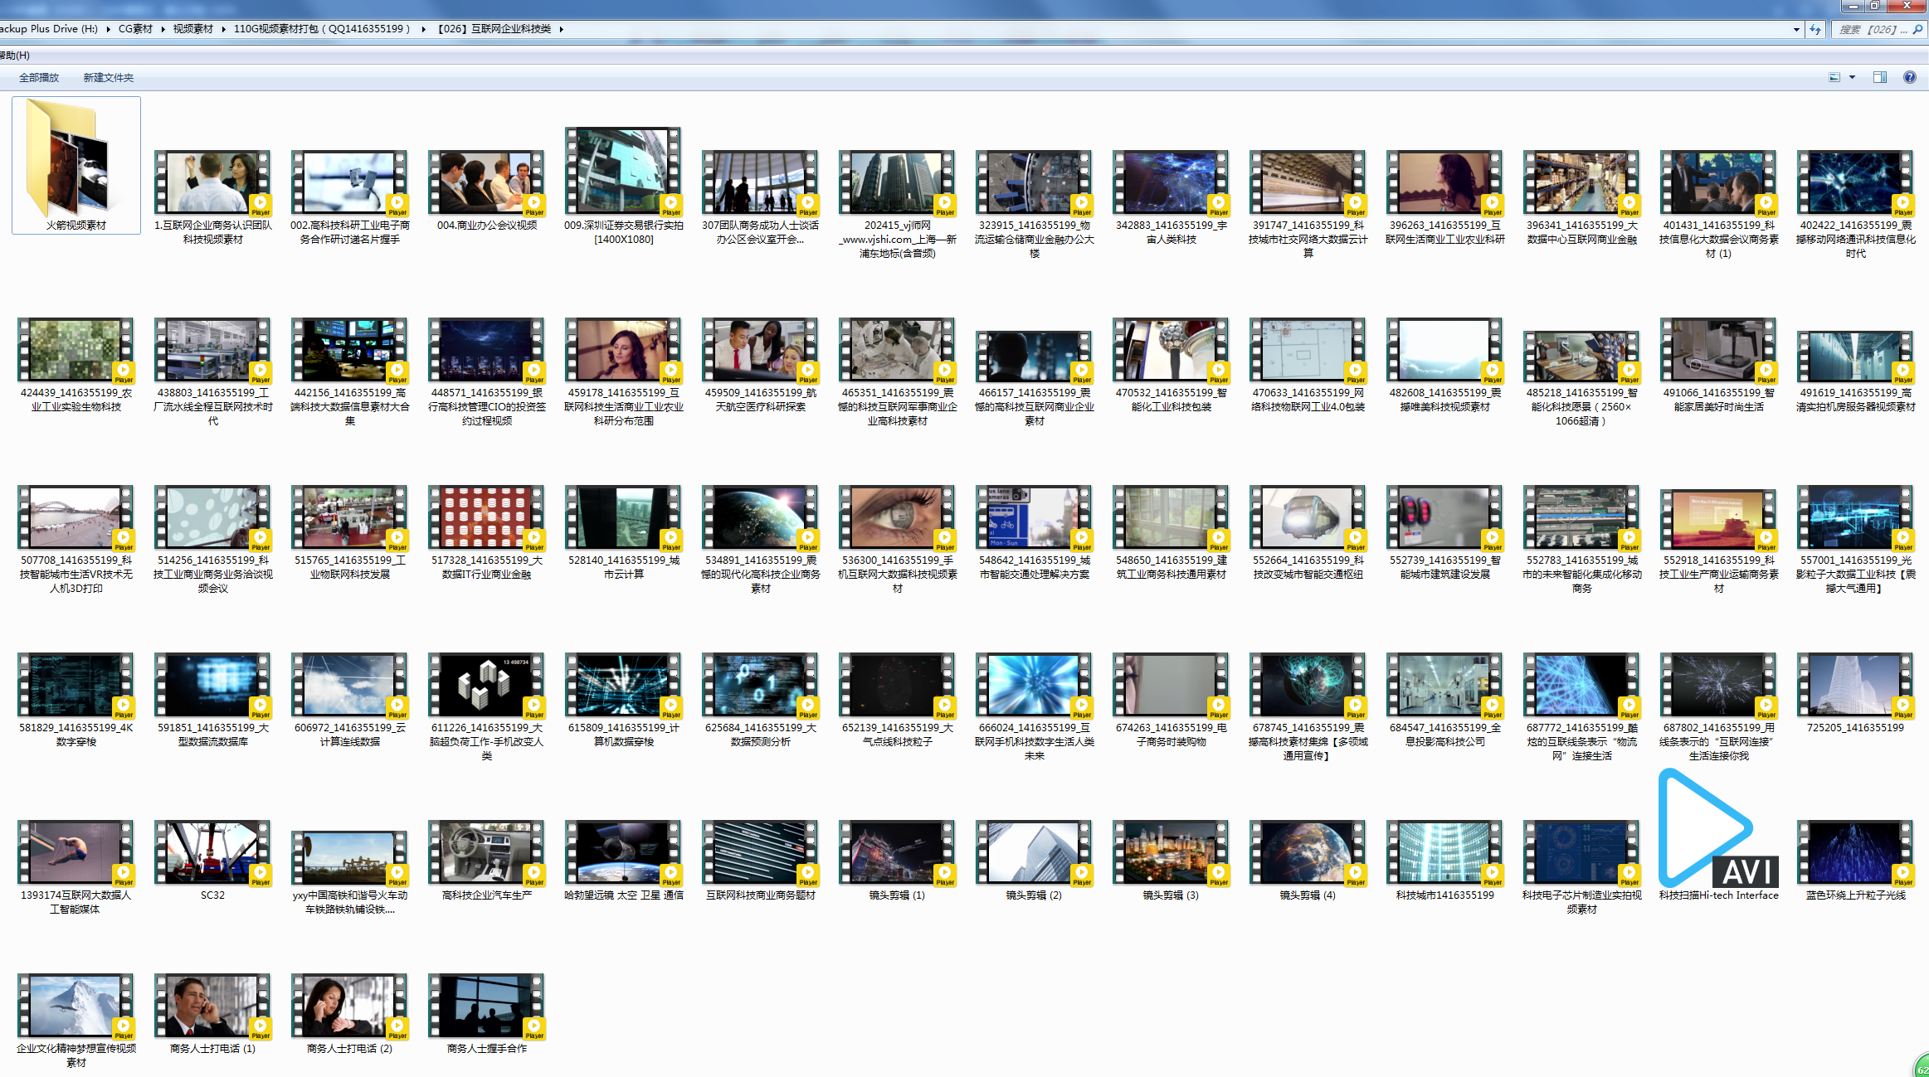
Task: Click 视频素材 in the breadcrumb path
Action: tap(192, 29)
